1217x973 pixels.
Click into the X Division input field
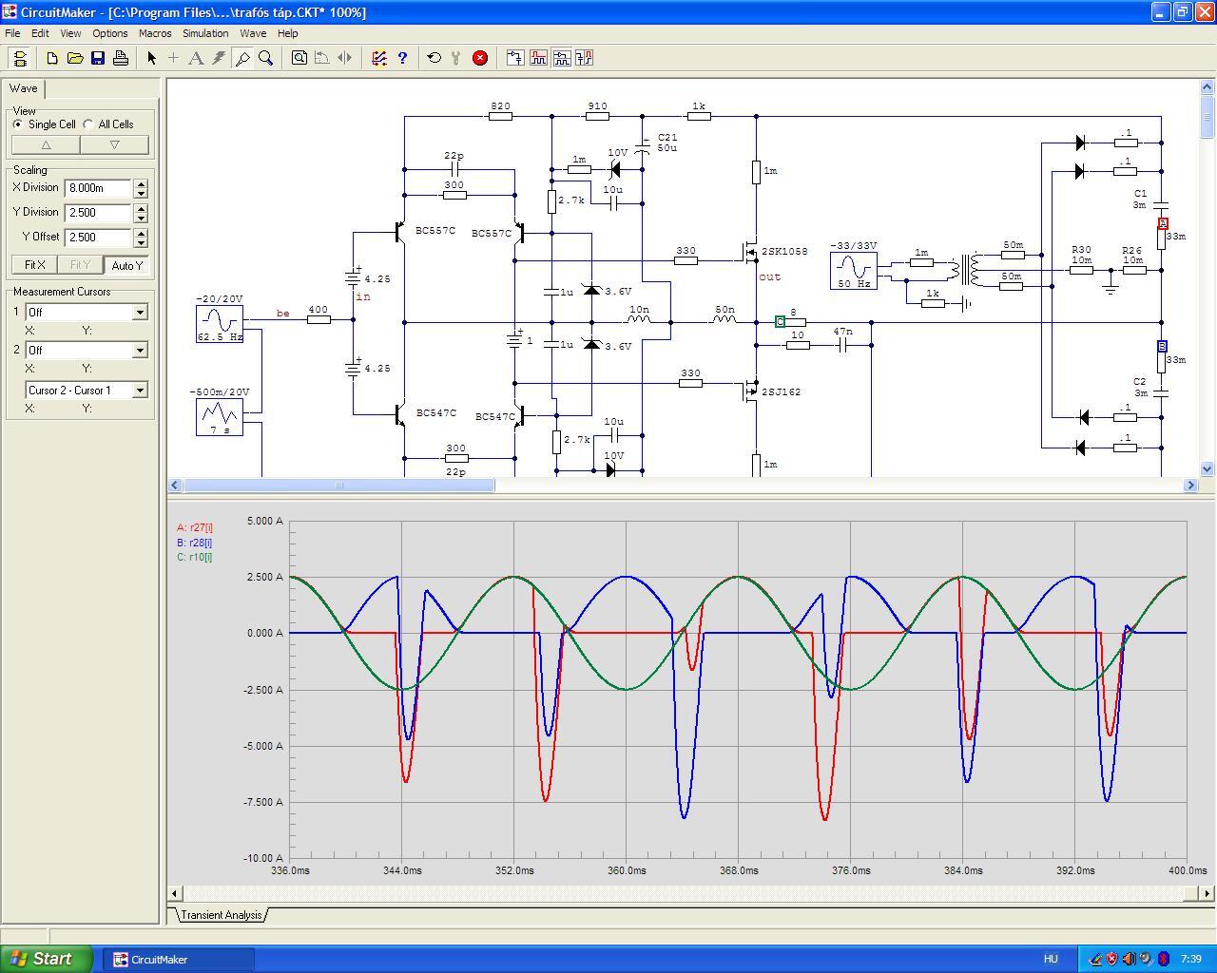coord(98,188)
